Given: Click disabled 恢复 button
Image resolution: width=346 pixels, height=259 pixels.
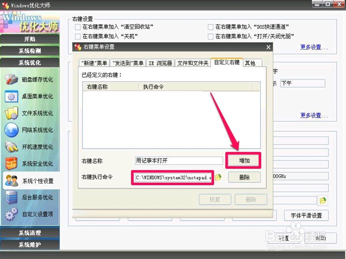Looking at the screenshot, I should tap(215, 199).
